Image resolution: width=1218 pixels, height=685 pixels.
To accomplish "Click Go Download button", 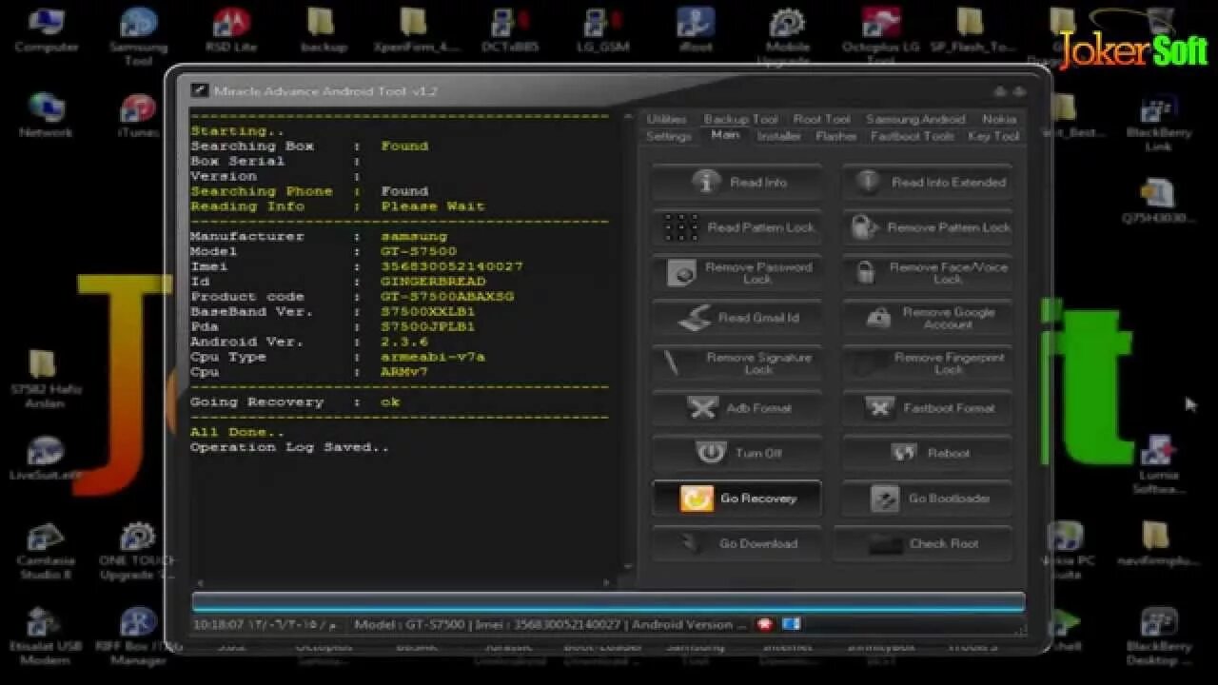I will point(737,543).
